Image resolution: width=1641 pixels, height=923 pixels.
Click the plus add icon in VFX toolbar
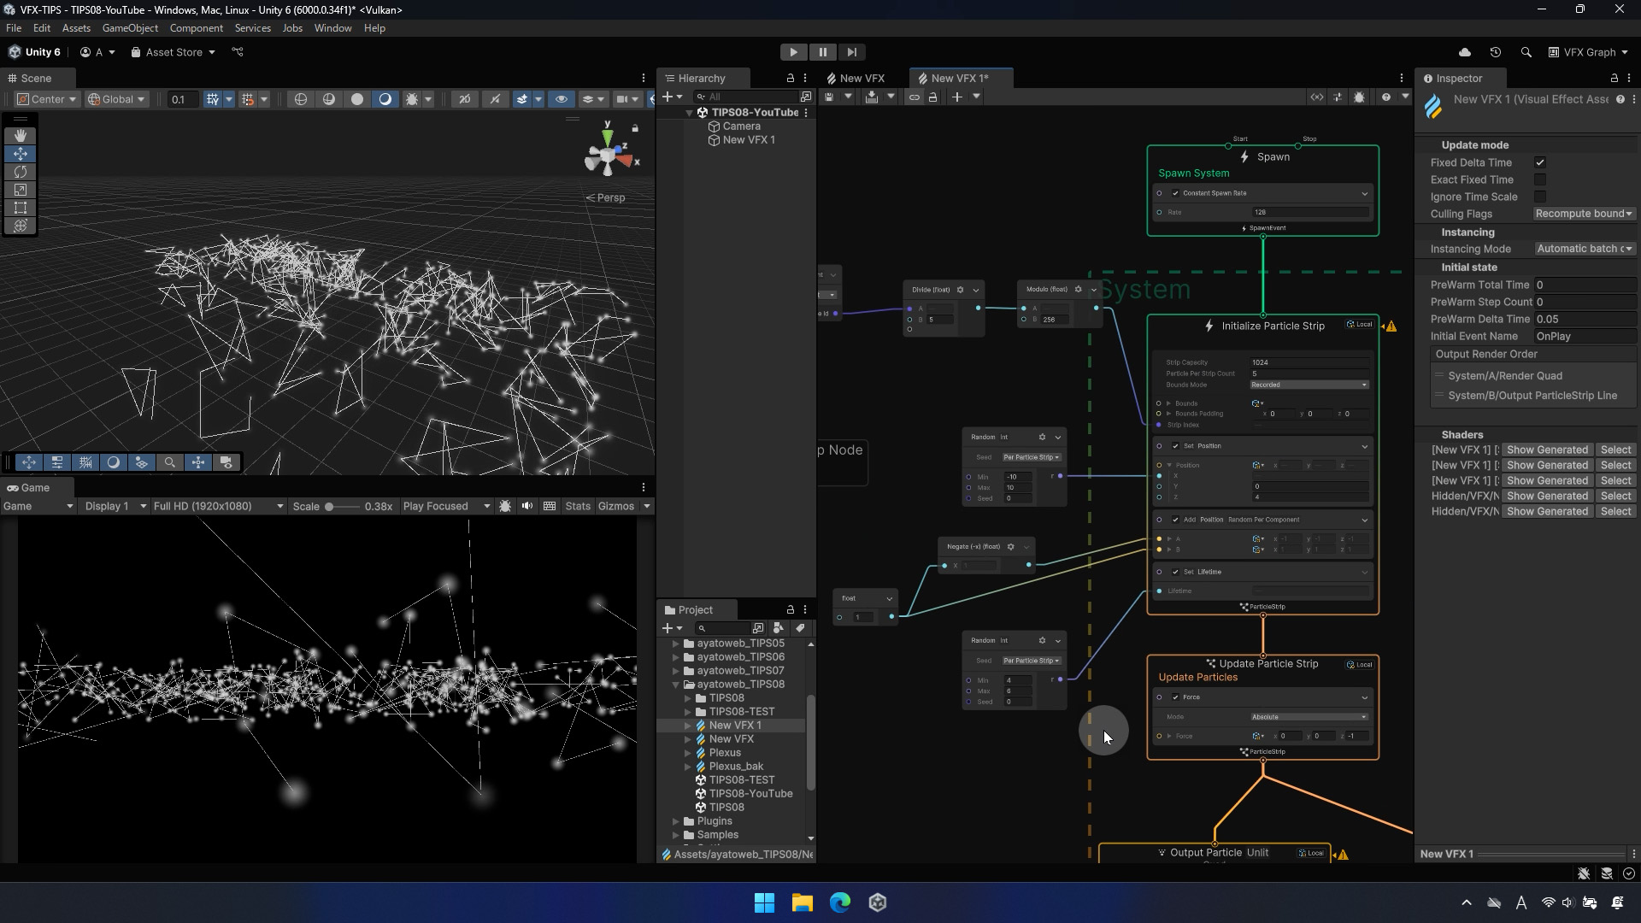point(957,97)
